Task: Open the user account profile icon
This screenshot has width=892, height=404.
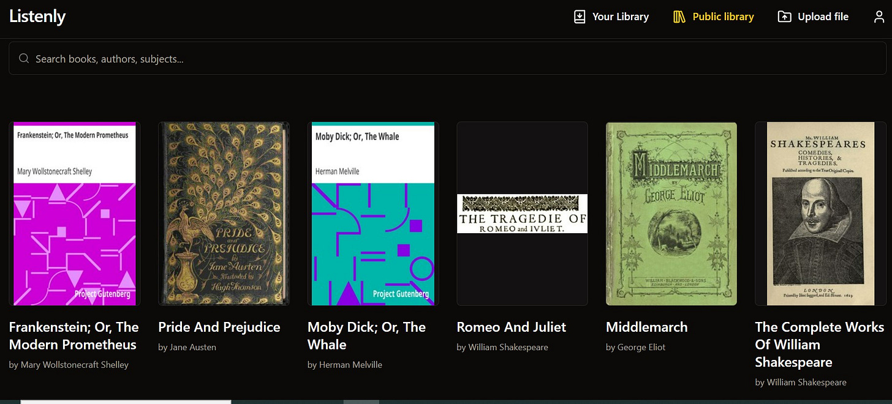Action: coord(879,17)
